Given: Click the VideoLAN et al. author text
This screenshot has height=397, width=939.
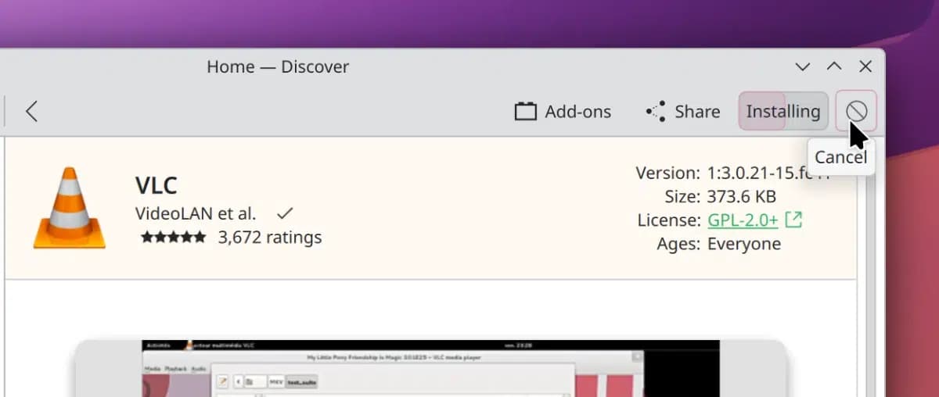Looking at the screenshot, I should (x=196, y=213).
